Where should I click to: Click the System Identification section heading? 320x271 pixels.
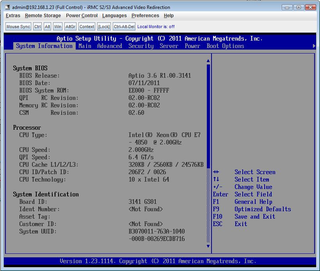click(x=46, y=194)
